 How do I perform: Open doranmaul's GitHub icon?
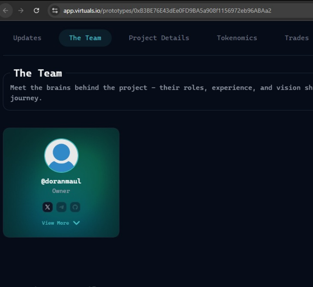(75, 207)
